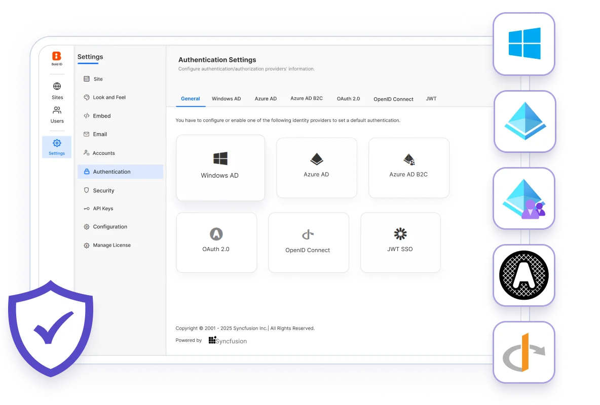Click the Users label in left rail

point(57,121)
